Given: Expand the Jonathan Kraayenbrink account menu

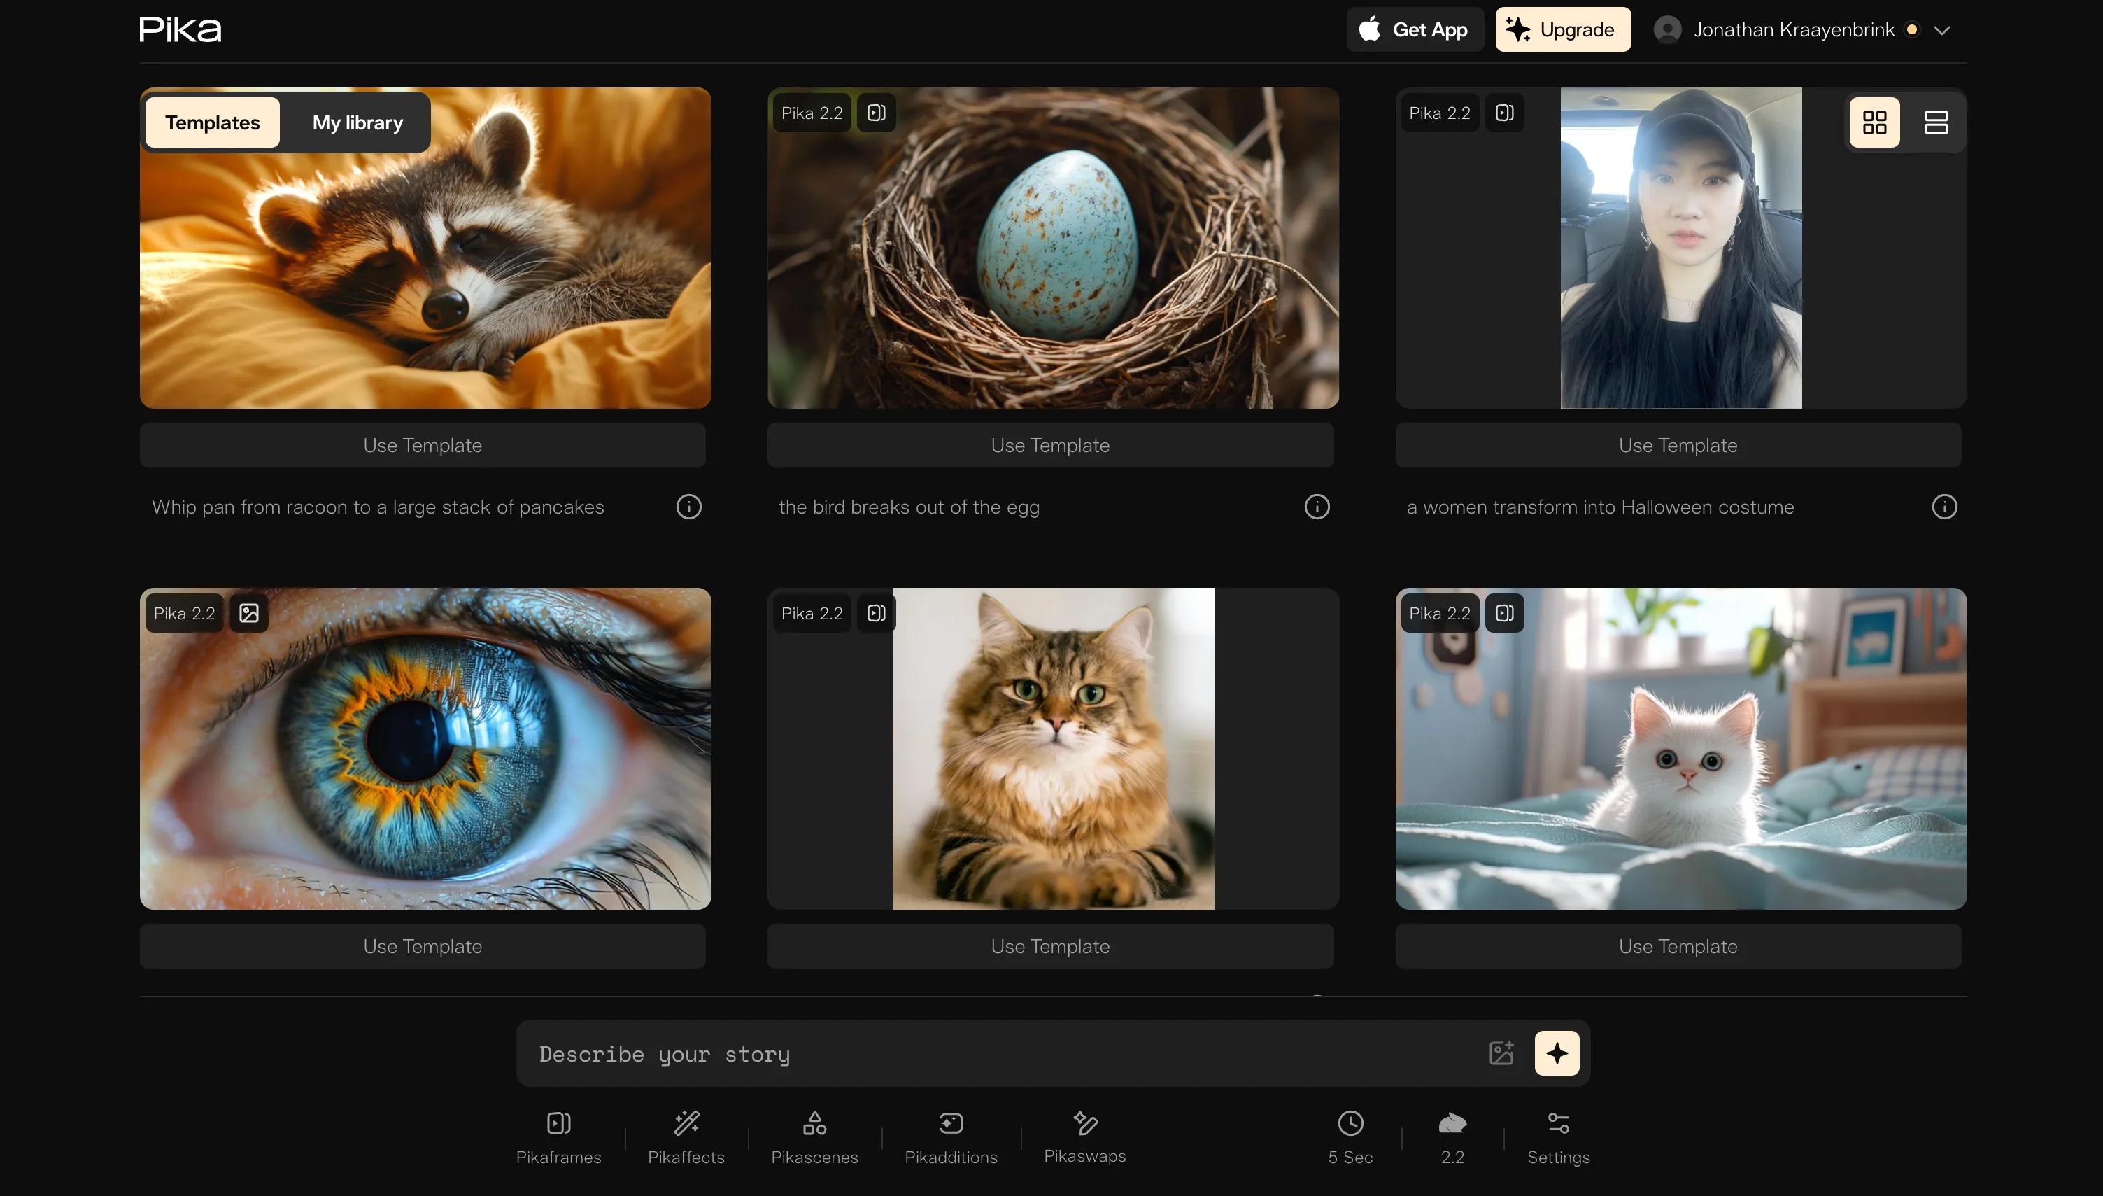Looking at the screenshot, I should coord(1941,30).
